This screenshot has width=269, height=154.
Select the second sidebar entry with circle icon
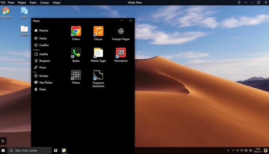pos(41,38)
